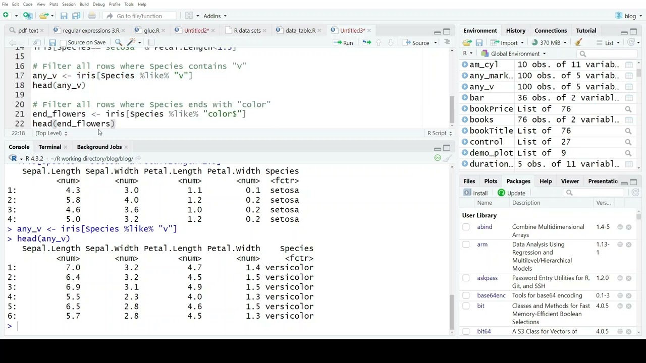Click the Compile Report notebook icon

coord(151,42)
